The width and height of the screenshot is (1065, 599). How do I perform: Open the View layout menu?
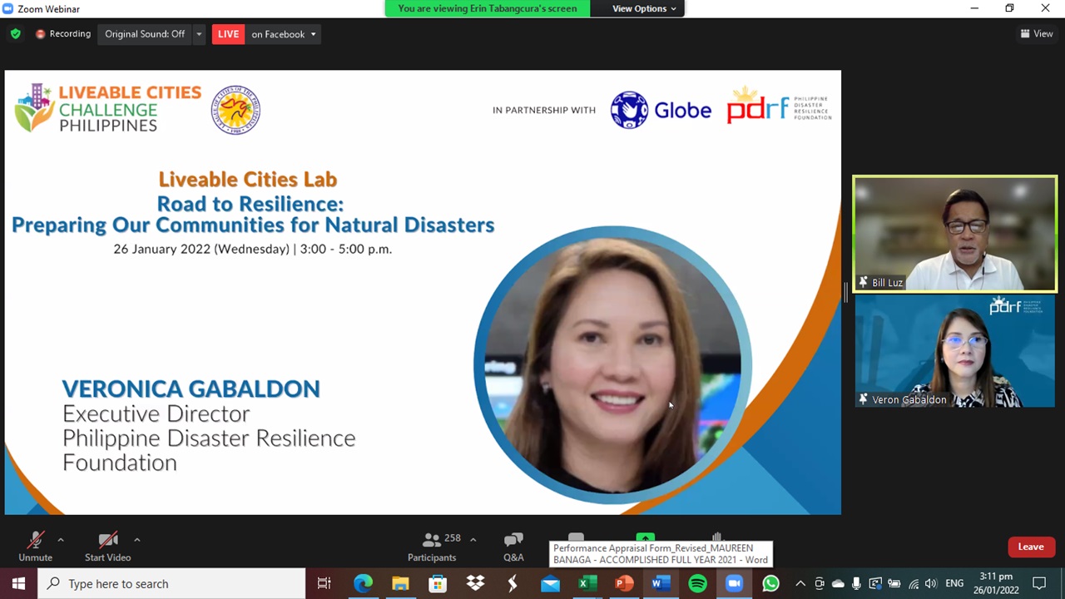1037,34
